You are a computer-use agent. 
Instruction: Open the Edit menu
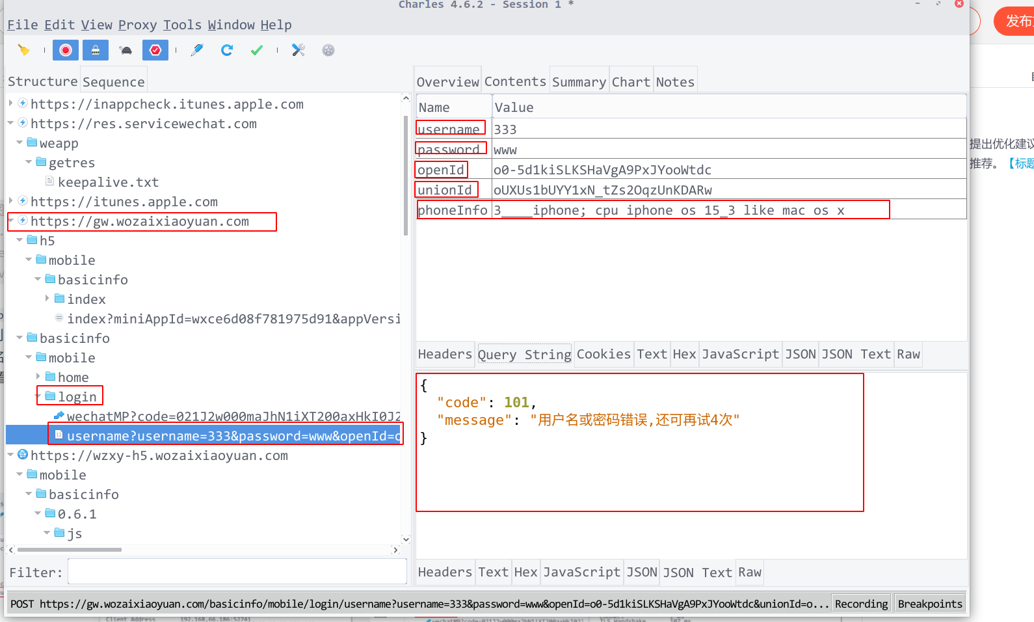[60, 25]
